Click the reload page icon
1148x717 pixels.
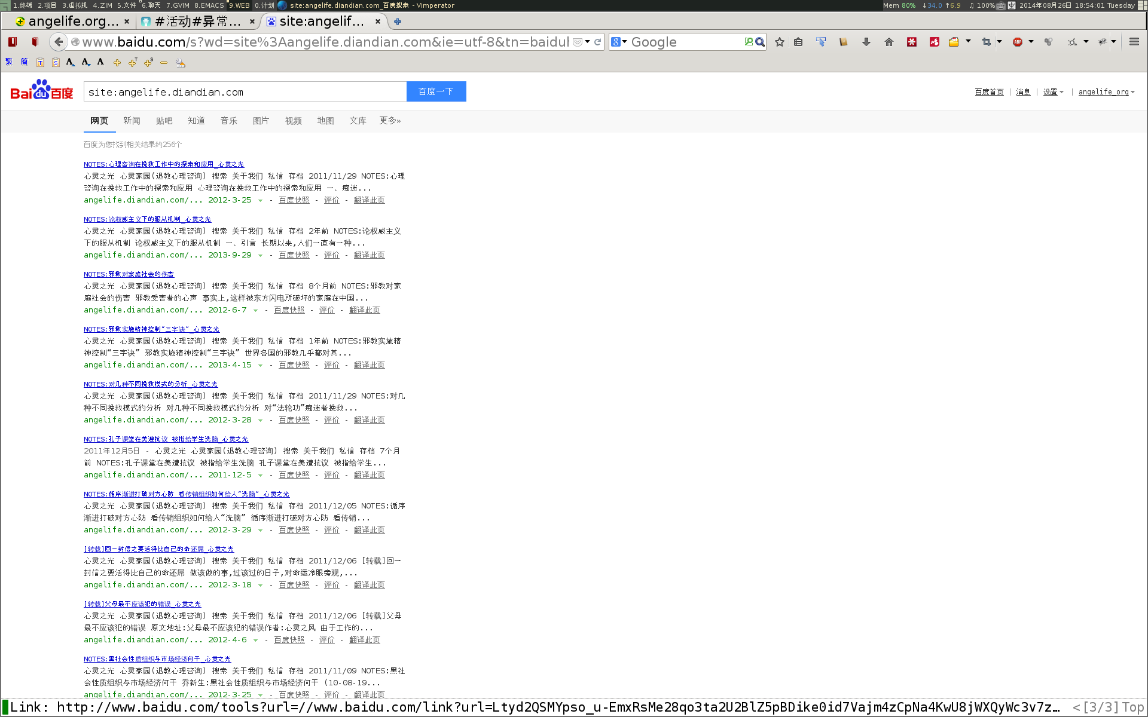(597, 42)
